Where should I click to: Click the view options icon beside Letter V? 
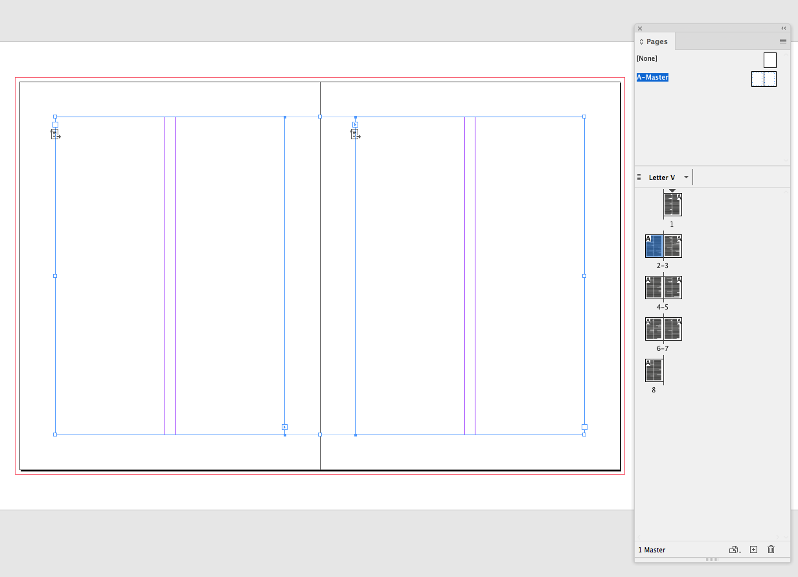(638, 177)
